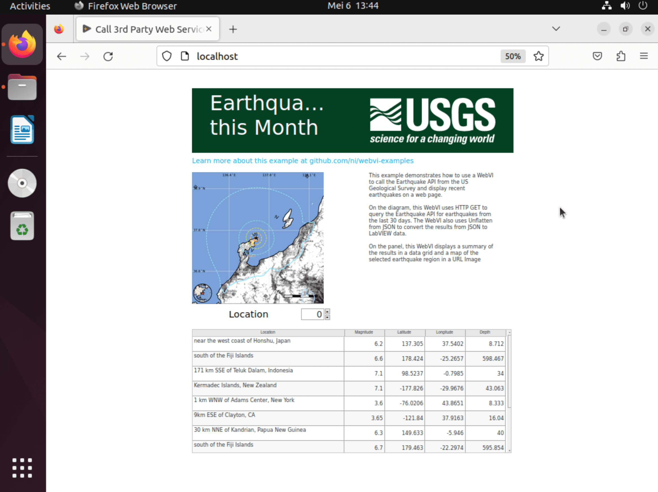This screenshot has width=658, height=492.
Task: Open LibreOffice Writer from the dock
Action: (22, 130)
